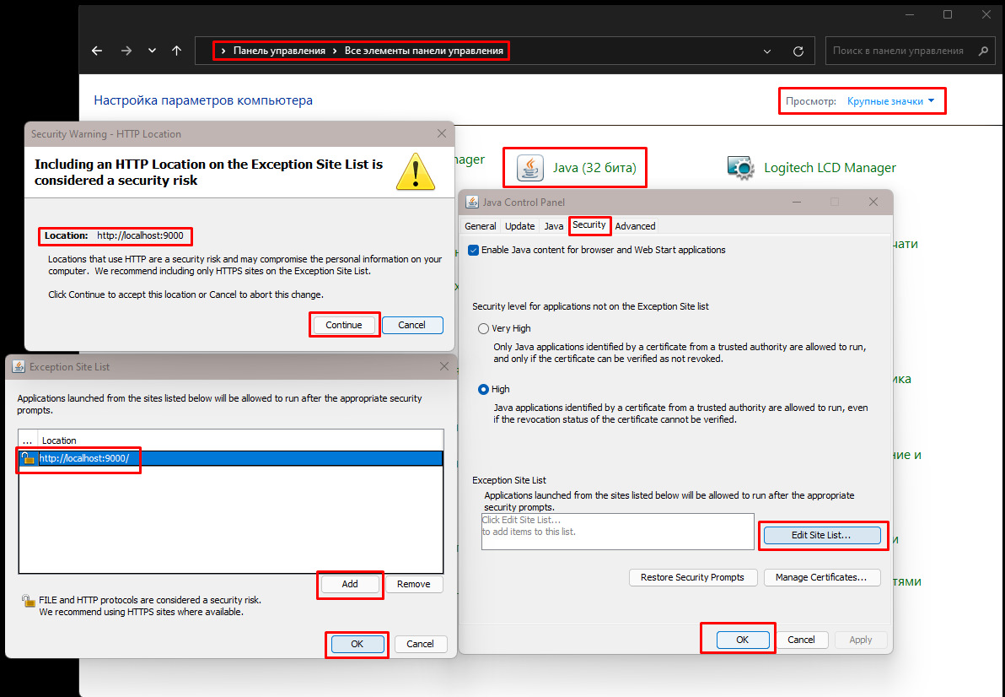This screenshot has width=1005, height=697.
Task: Click the search magnifier icon in Control Panel
Action: [983, 51]
